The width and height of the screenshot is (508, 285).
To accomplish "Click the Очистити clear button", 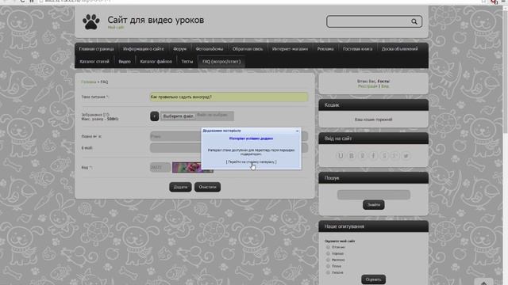I will click(x=207, y=187).
